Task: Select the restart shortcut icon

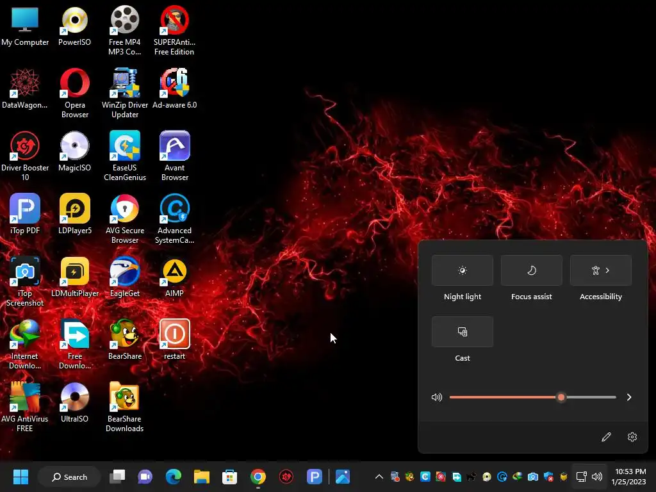Action: pyautogui.click(x=174, y=340)
